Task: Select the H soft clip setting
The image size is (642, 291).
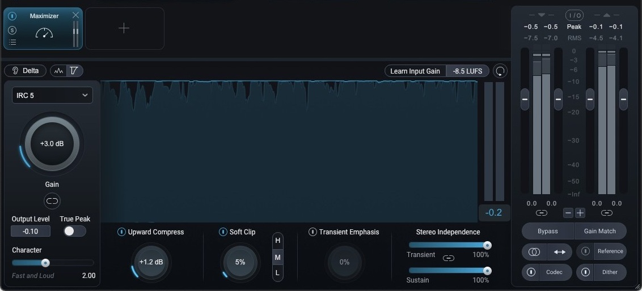Action: (x=277, y=241)
